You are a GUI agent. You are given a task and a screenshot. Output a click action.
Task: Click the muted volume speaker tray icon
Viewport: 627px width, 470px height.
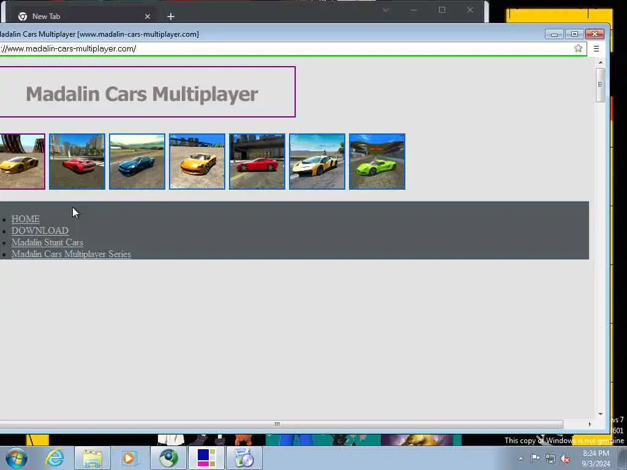coord(565,459)
